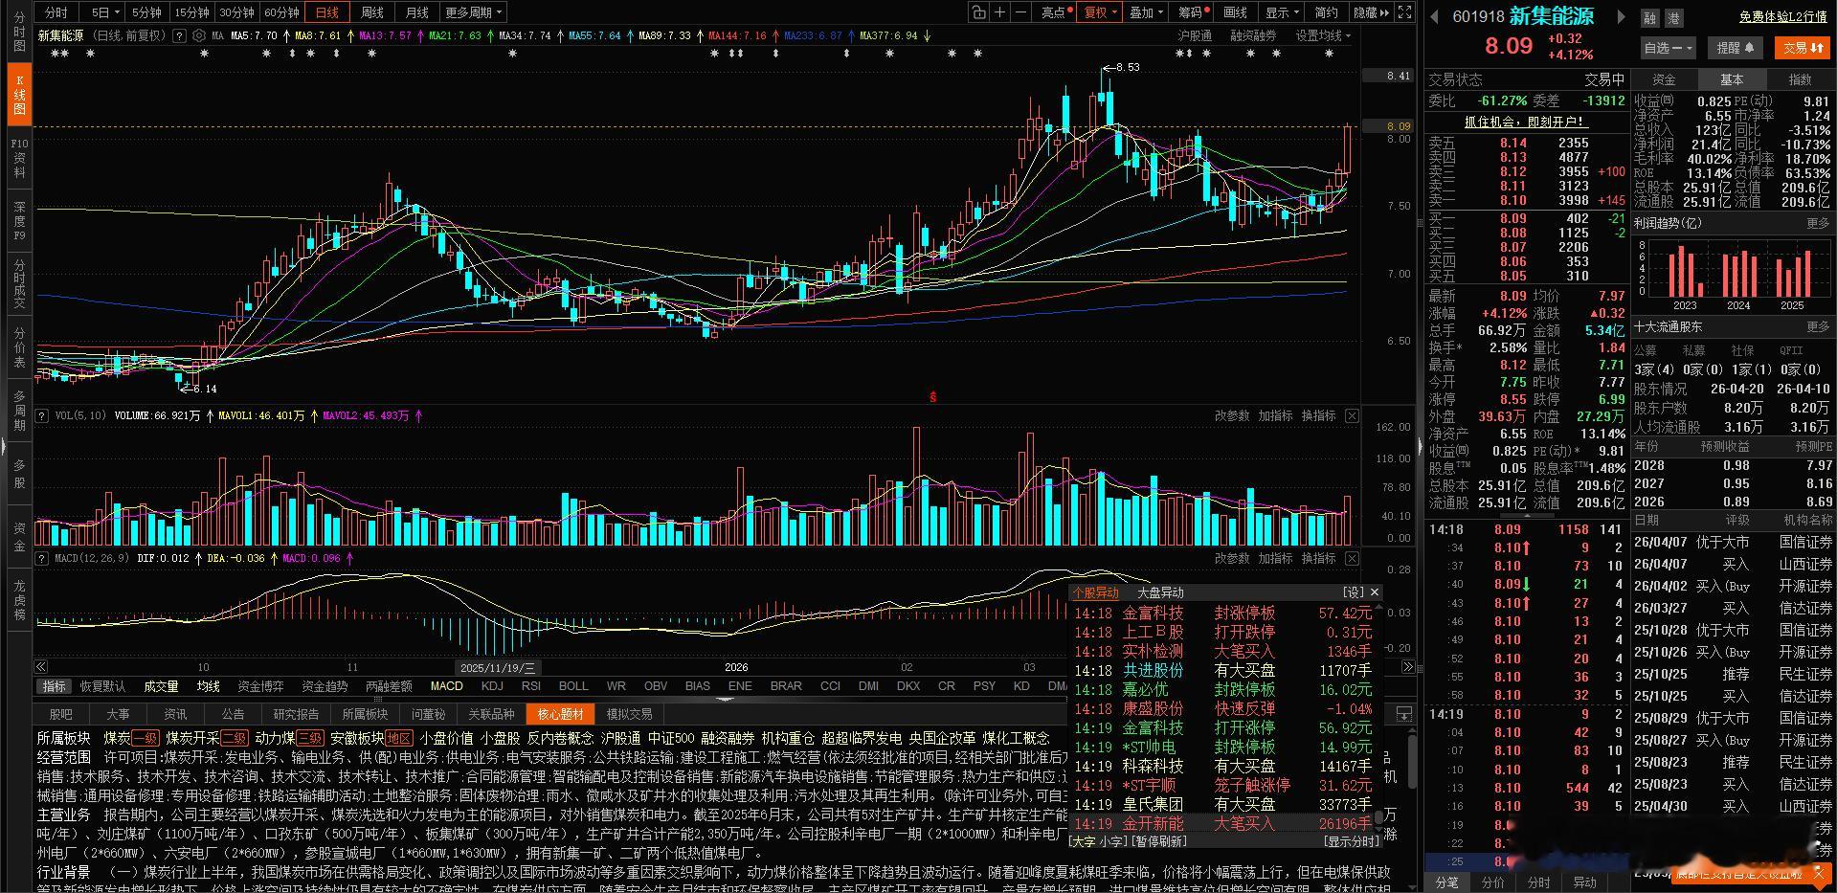The image size is (1837, 893).
Task: Open the 复权 adjustment dropdown
Action: pos(1099,12)
